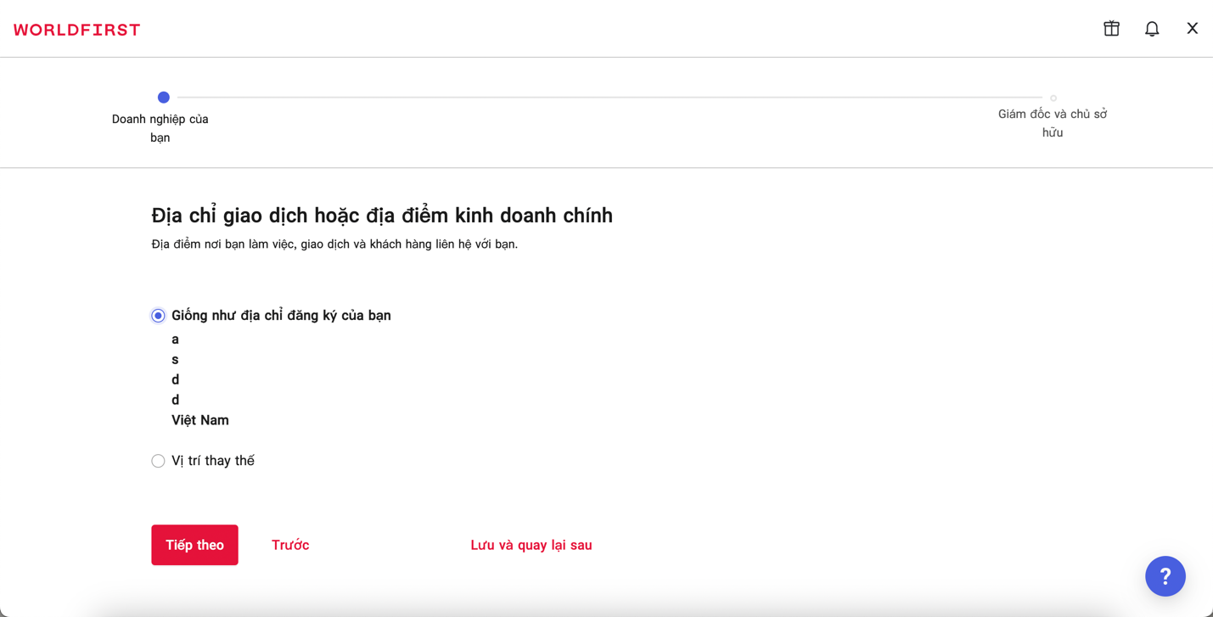Click the 'Việt Nam' address line
Image resolution: width=1213 pixels, height=617 pixels.
(200, 420)
